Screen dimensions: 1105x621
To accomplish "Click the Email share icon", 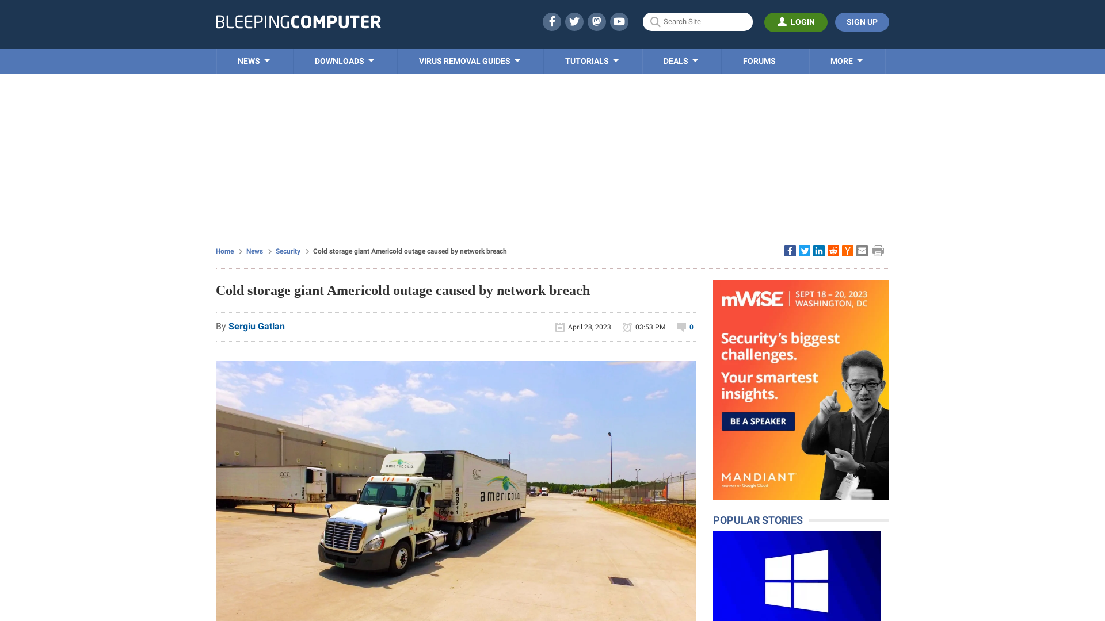I will pos(862,250).
